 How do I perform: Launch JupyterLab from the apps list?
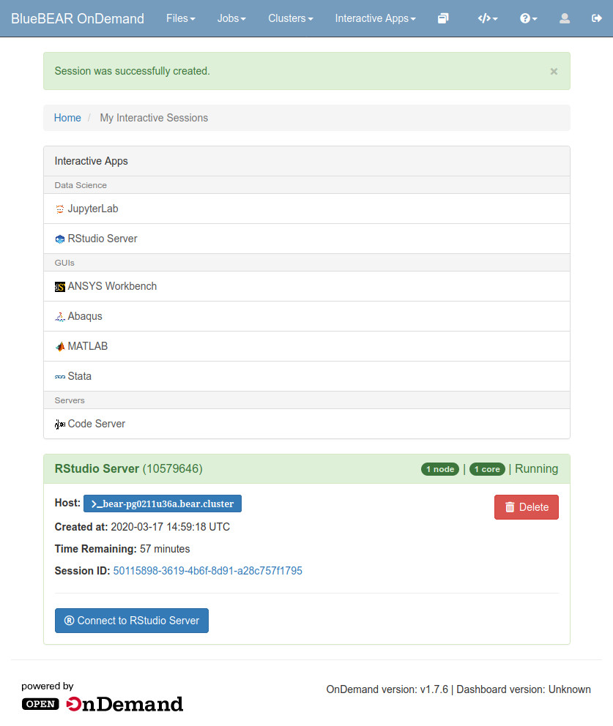click(307, 209)
